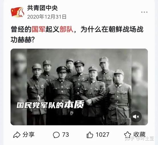Tap the red 部队 keyword link

click(66, 29)
